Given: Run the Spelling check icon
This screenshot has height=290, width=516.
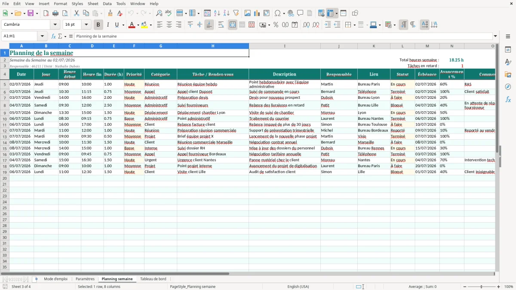Looking at the screenshot, I should tap(169, 13).
